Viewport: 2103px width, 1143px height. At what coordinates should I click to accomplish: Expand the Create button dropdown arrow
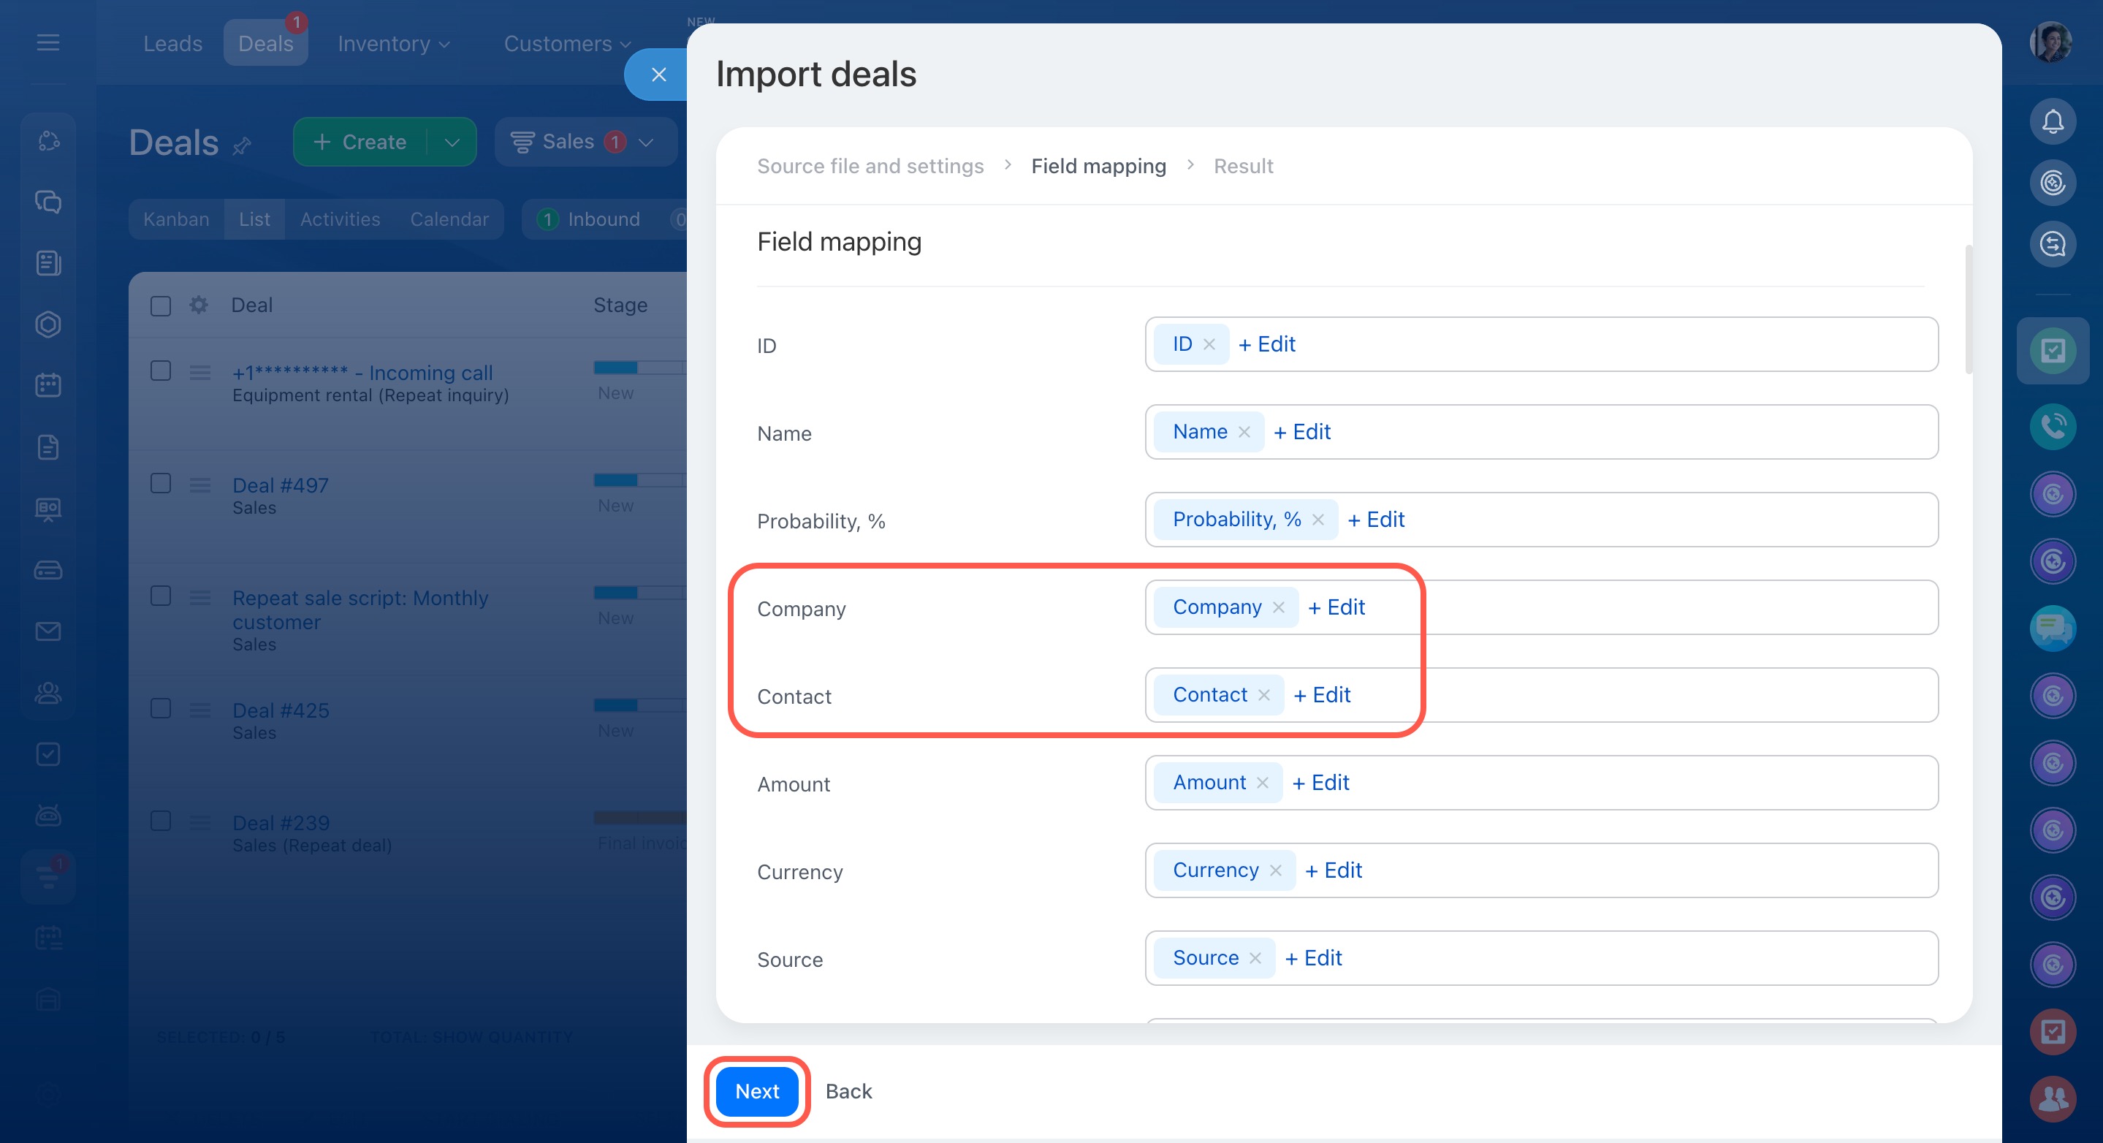pos(452,142)
